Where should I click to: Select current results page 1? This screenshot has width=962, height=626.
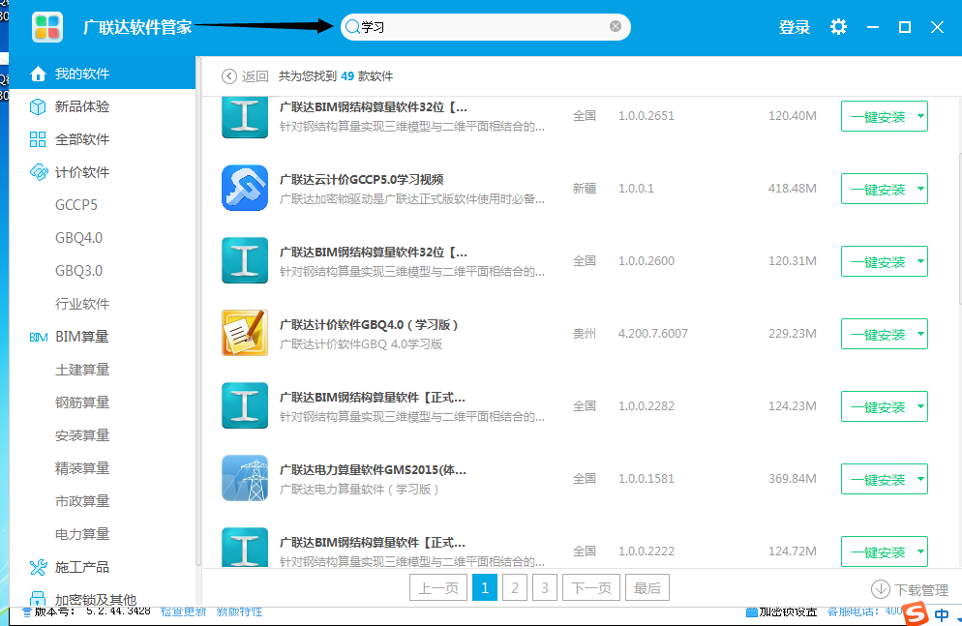[x=485, y=588]
